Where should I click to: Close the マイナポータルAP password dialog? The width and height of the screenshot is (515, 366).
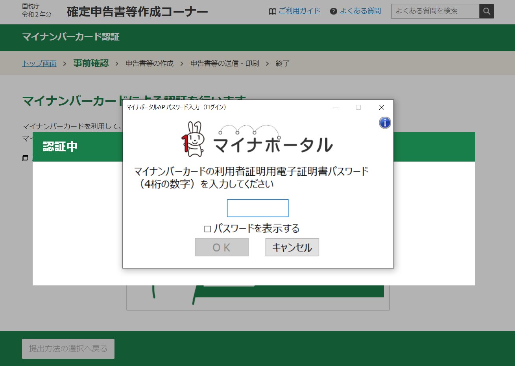click(381, 107)
